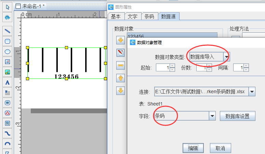Select the curve drawing tool

tap(7, 133)
